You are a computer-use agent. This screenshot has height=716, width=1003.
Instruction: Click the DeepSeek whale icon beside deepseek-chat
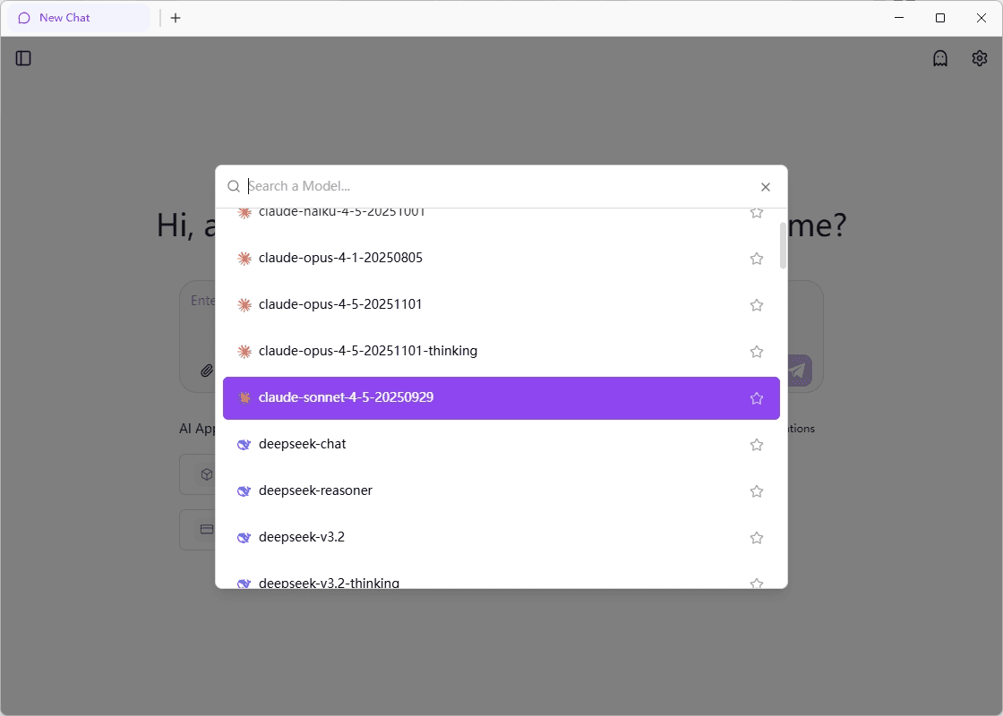(x=244, y=444)
